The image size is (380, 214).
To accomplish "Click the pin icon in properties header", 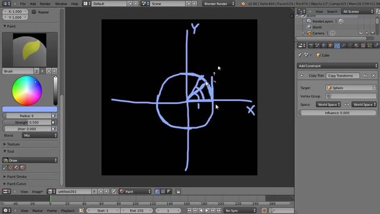I will point(300,55).
